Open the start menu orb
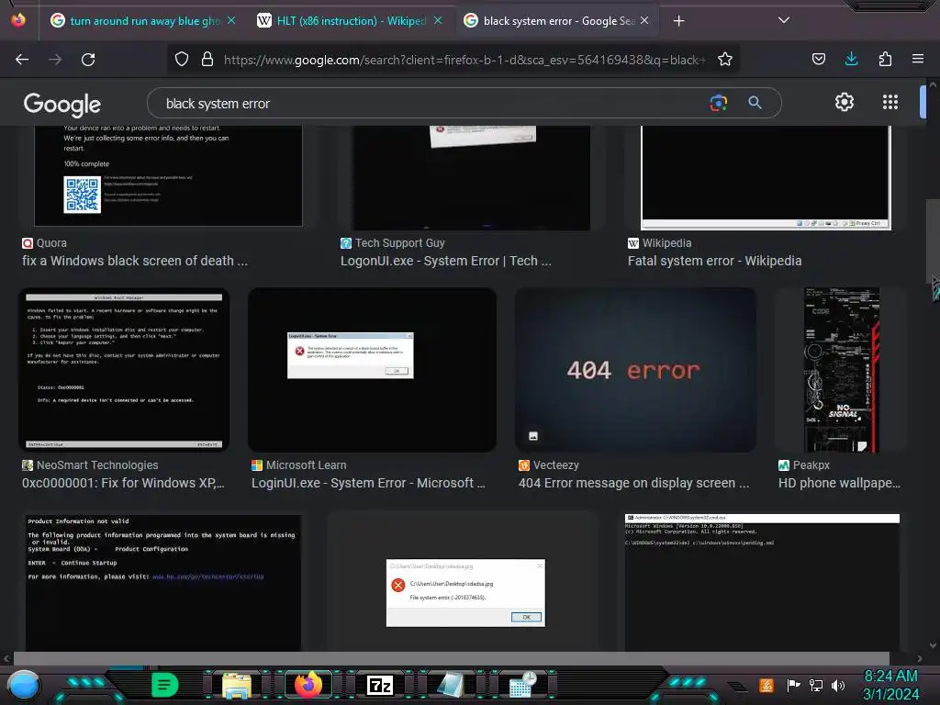Image resolution: width=940 pixels, height=705 pixels. pyautogui.click(x=24, y=685)
